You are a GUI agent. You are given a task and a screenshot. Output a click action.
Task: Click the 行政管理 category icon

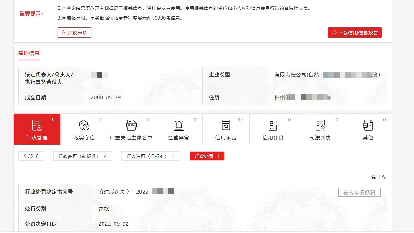pos(37,125)
